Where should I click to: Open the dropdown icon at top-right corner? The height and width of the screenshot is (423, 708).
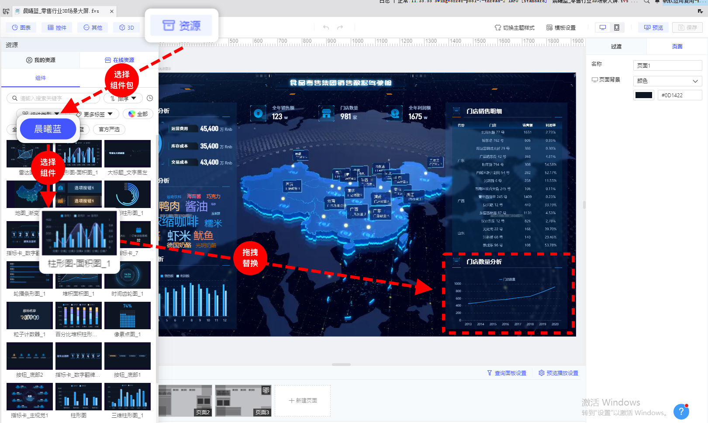tap(700, 11)
